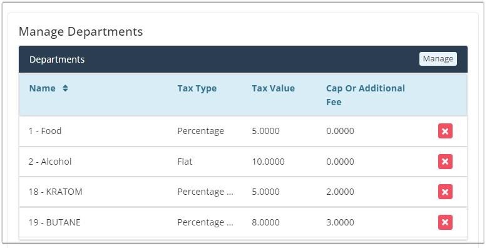Click Cap Or Additional Fee column header
The width and height of the screenshot is (487, 248).
(366, 95)
